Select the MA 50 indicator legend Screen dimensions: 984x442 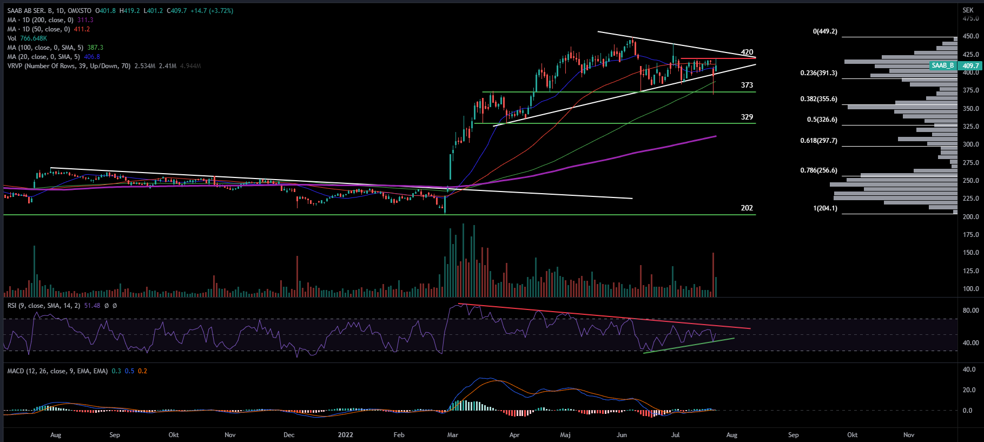click(39, 29)
